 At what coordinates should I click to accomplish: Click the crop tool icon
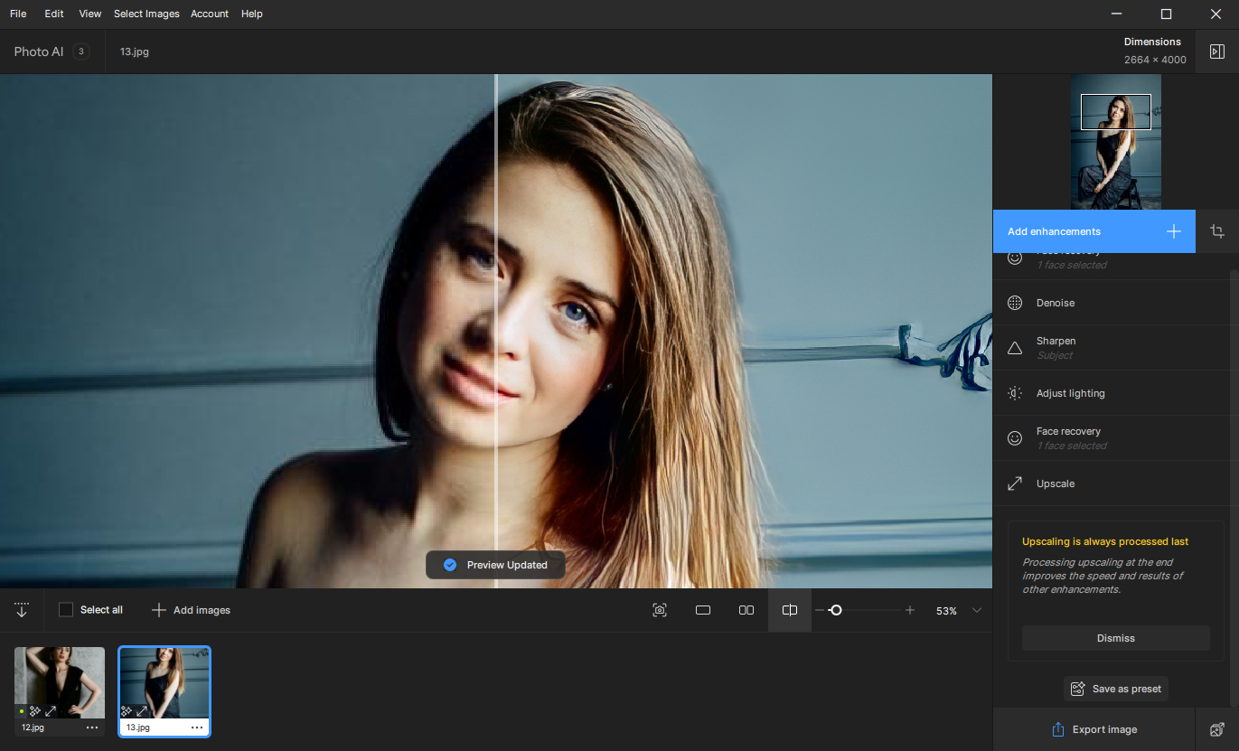click(x=1216, y=231)
